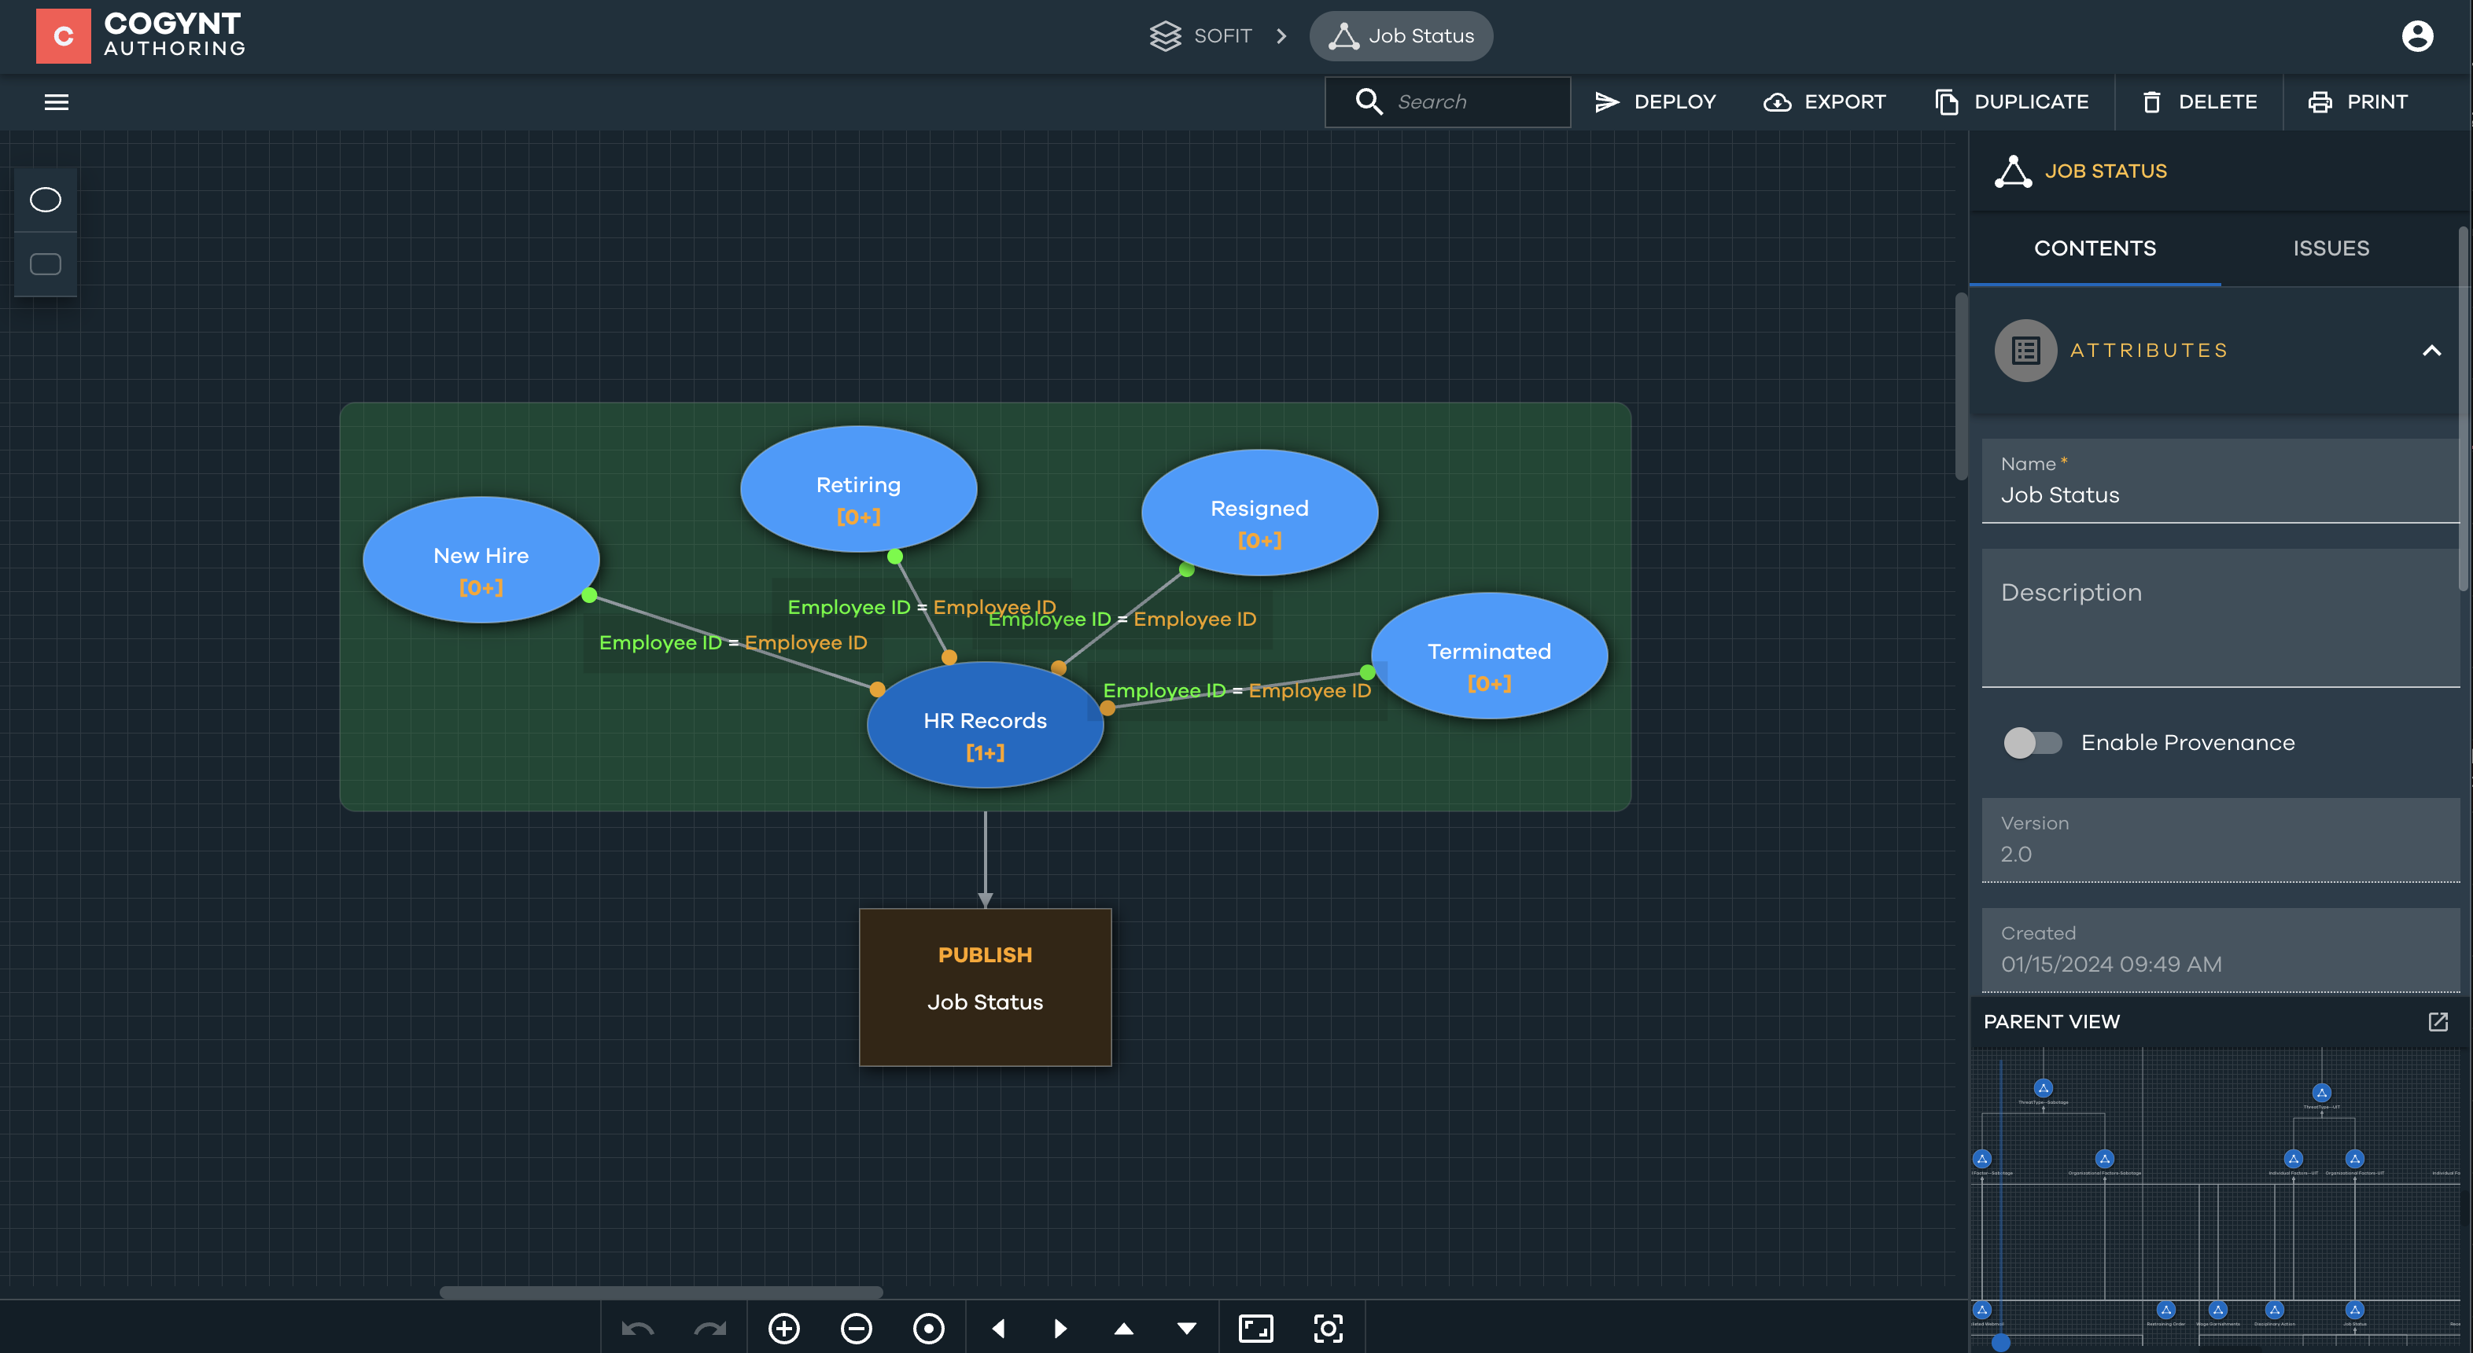The height and width of the screenshot is (1353, 2473).
Task: Click the fit-to-screen icon
Action: point(1255,1328)
